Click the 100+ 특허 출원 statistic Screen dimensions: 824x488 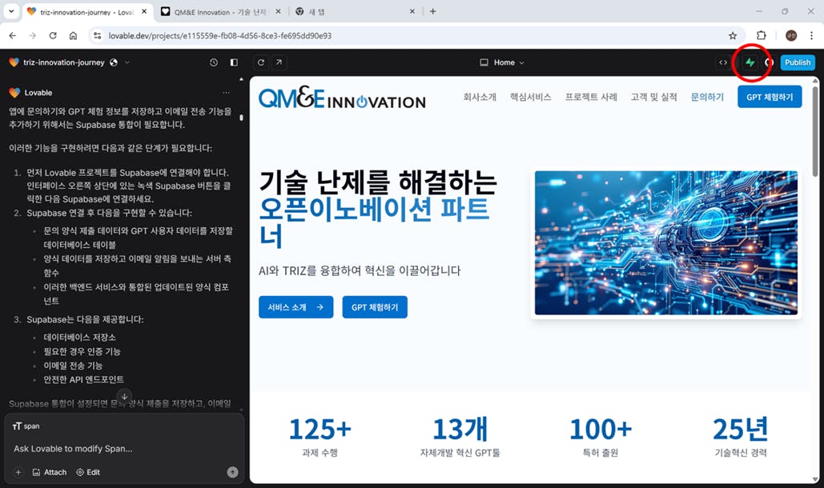point(600,437)
